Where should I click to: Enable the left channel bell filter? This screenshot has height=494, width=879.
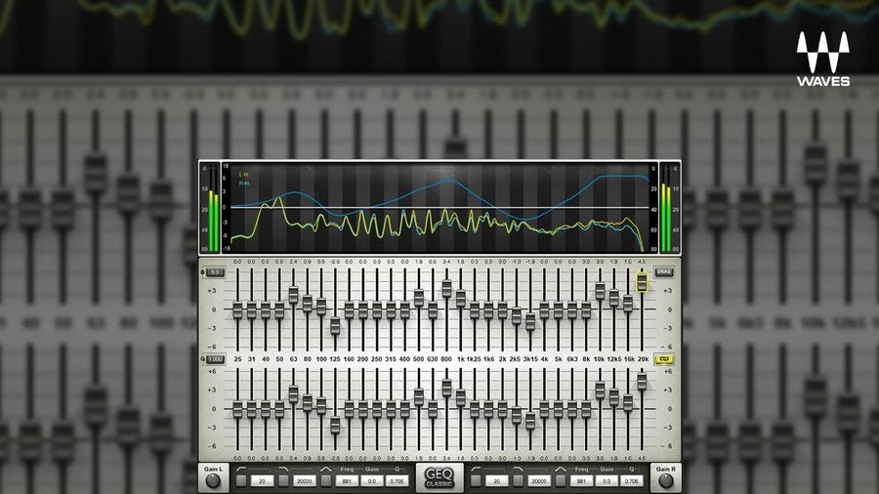coord(326,480)
